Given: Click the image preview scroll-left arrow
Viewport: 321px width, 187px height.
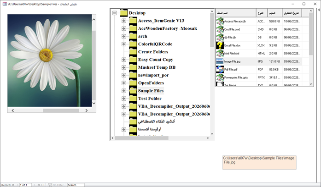Looking at the screenshot, I should tap(13, 110).
